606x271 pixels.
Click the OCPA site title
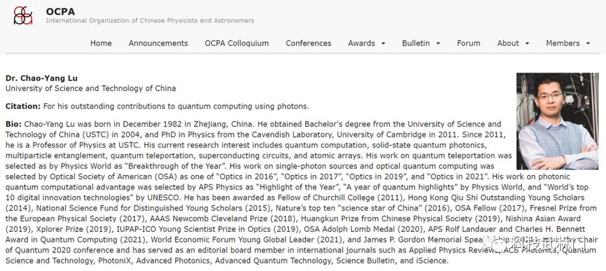60,11
